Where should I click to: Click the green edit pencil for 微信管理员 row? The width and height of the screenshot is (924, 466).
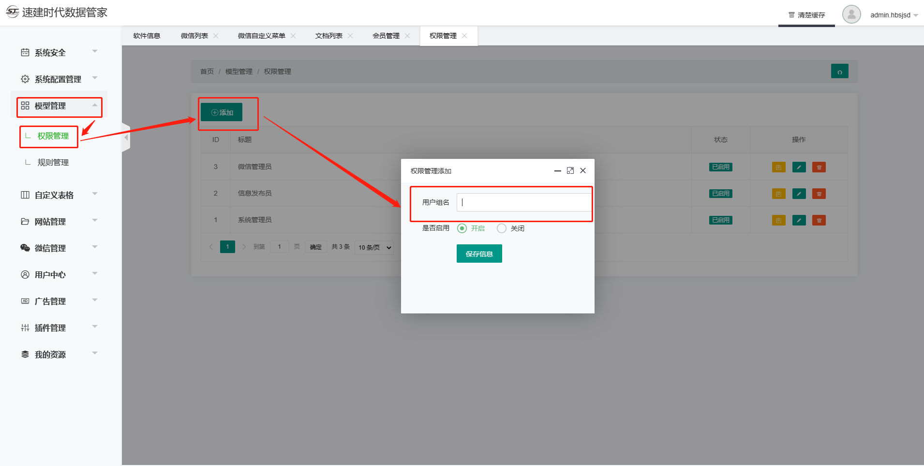pyautogui.click(x=799, y=167)
